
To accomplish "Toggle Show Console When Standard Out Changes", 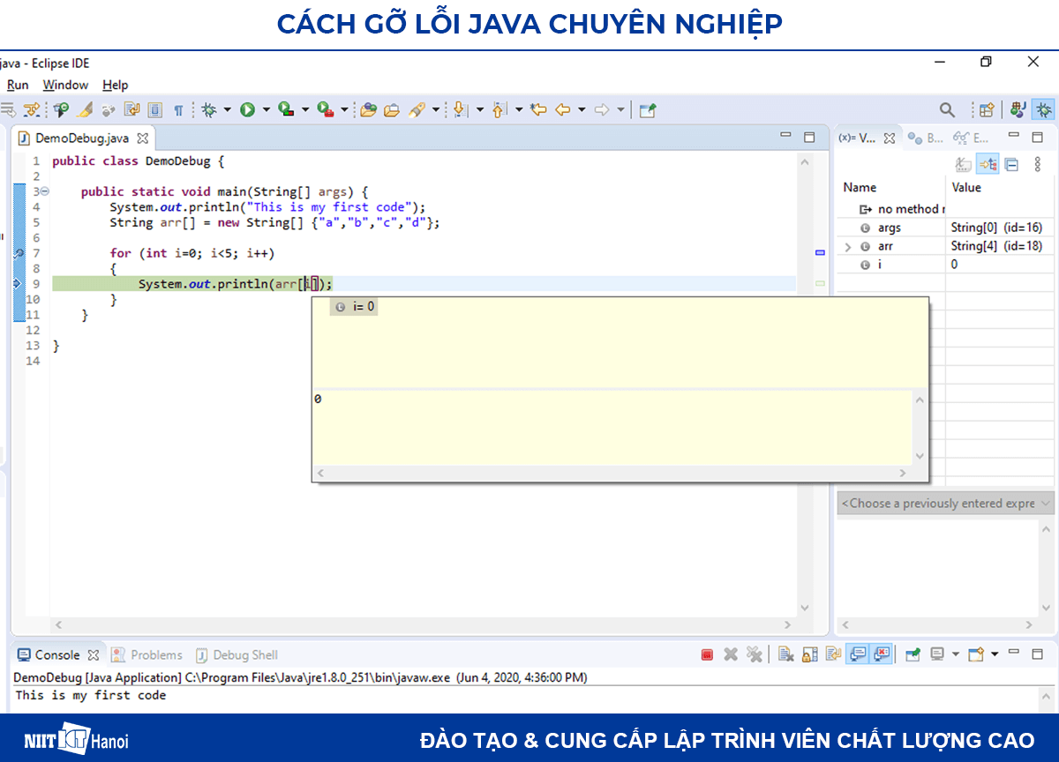I will click(x=856, y=654).
